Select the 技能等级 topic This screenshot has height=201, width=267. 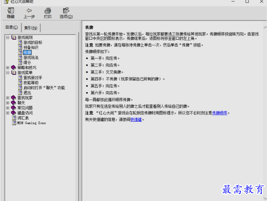pyautogui.click(x=31, y=83)
